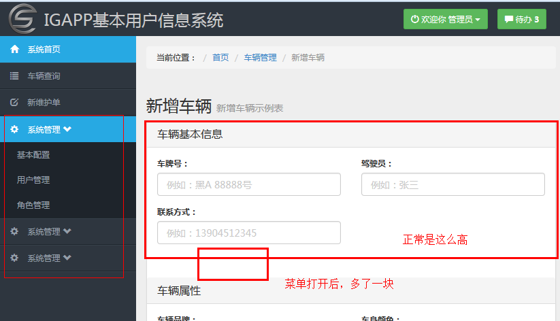Select 基本配置 in the sidebar submenu
This screenshot has width=560, height=321.
coord(33,155)
